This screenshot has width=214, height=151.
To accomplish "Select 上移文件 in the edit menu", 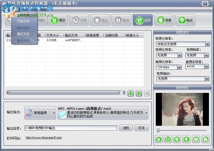I will pyautogui.click(x=24, y=15).
